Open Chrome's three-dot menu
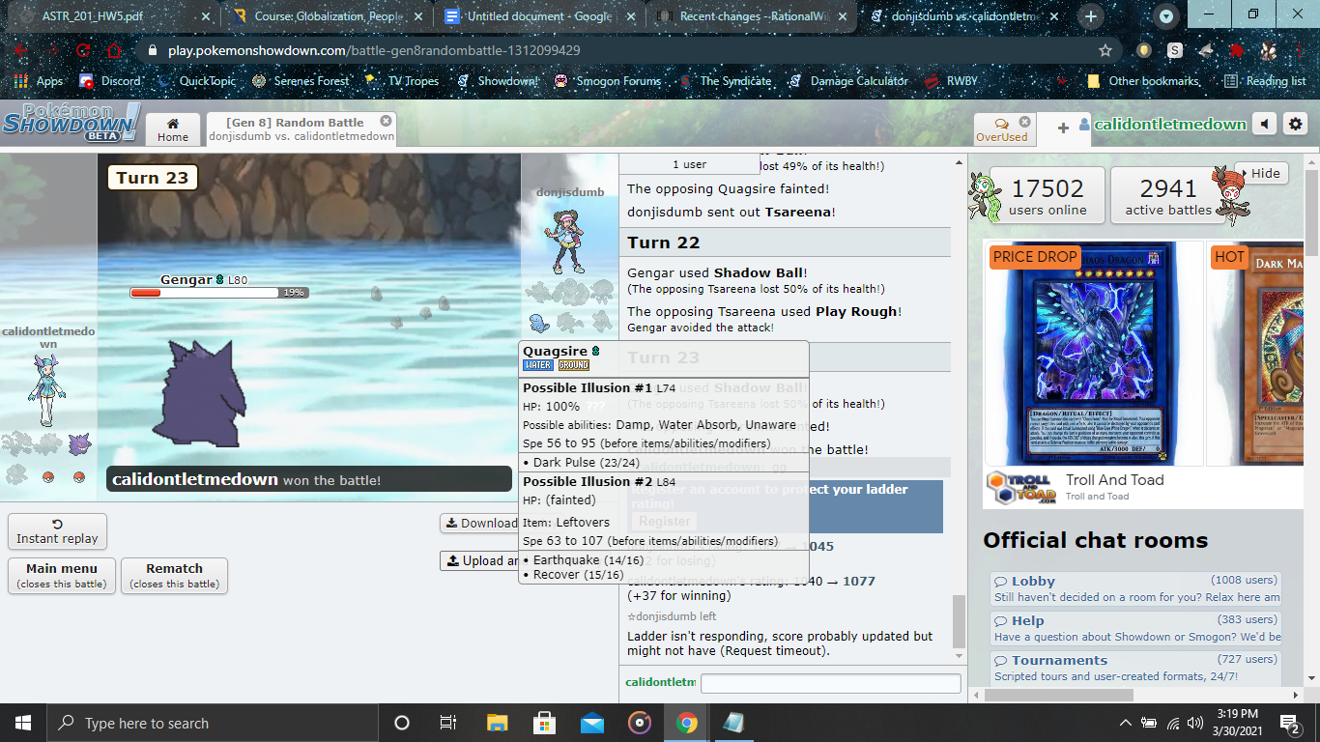This screenshot has height=742, width=1320. (1299, 50)
